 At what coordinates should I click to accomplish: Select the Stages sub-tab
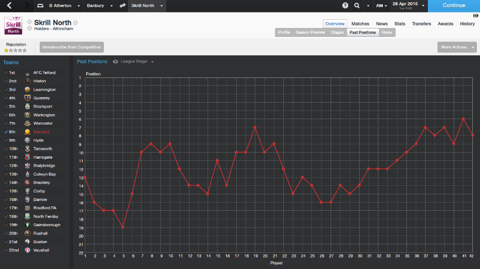pyautogui.click(x=337, y=32)
